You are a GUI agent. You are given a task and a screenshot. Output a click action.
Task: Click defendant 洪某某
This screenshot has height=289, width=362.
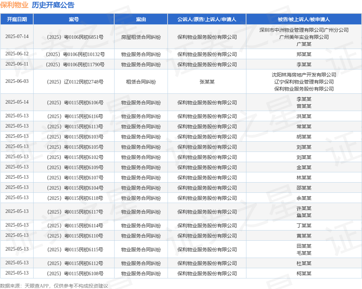coord(304,116)
